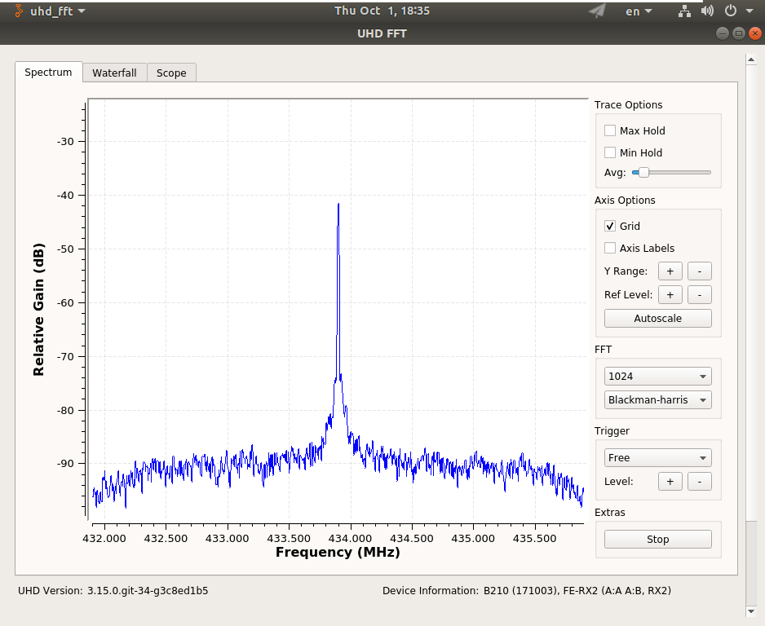
Task: Open the Trigger mode Free dropdown
Action: [657, 458]
